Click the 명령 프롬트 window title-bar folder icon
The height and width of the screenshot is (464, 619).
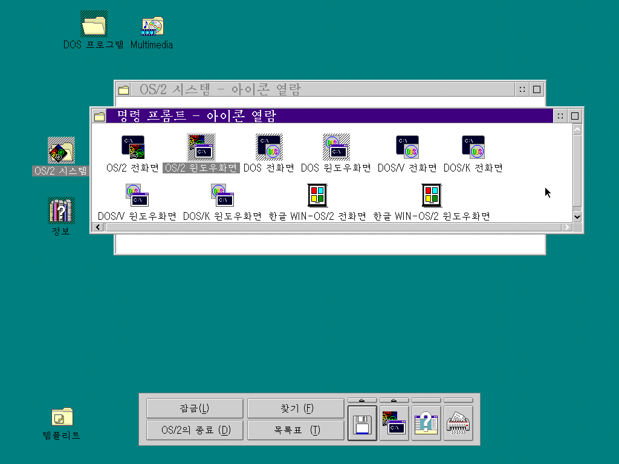[x=100, y=117]
